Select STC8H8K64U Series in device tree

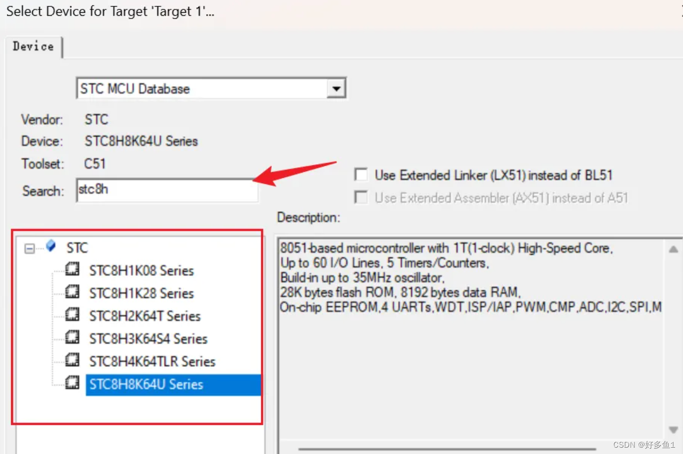click(x=173, y=384)
